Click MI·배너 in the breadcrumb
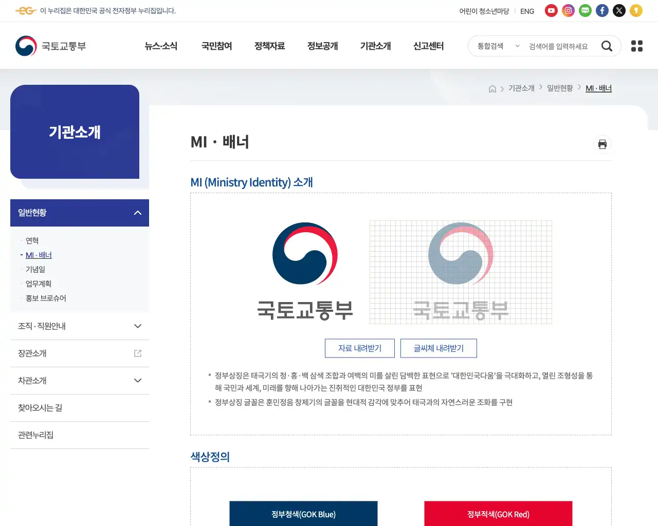 (x=598, y=88)
